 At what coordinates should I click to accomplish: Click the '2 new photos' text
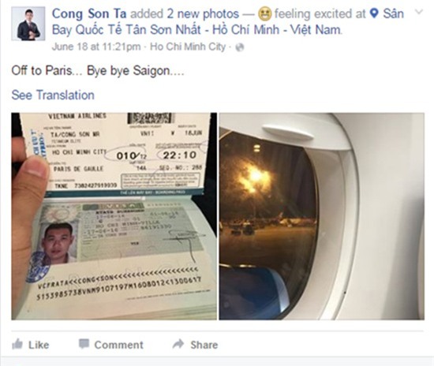[x=203, y=14]
